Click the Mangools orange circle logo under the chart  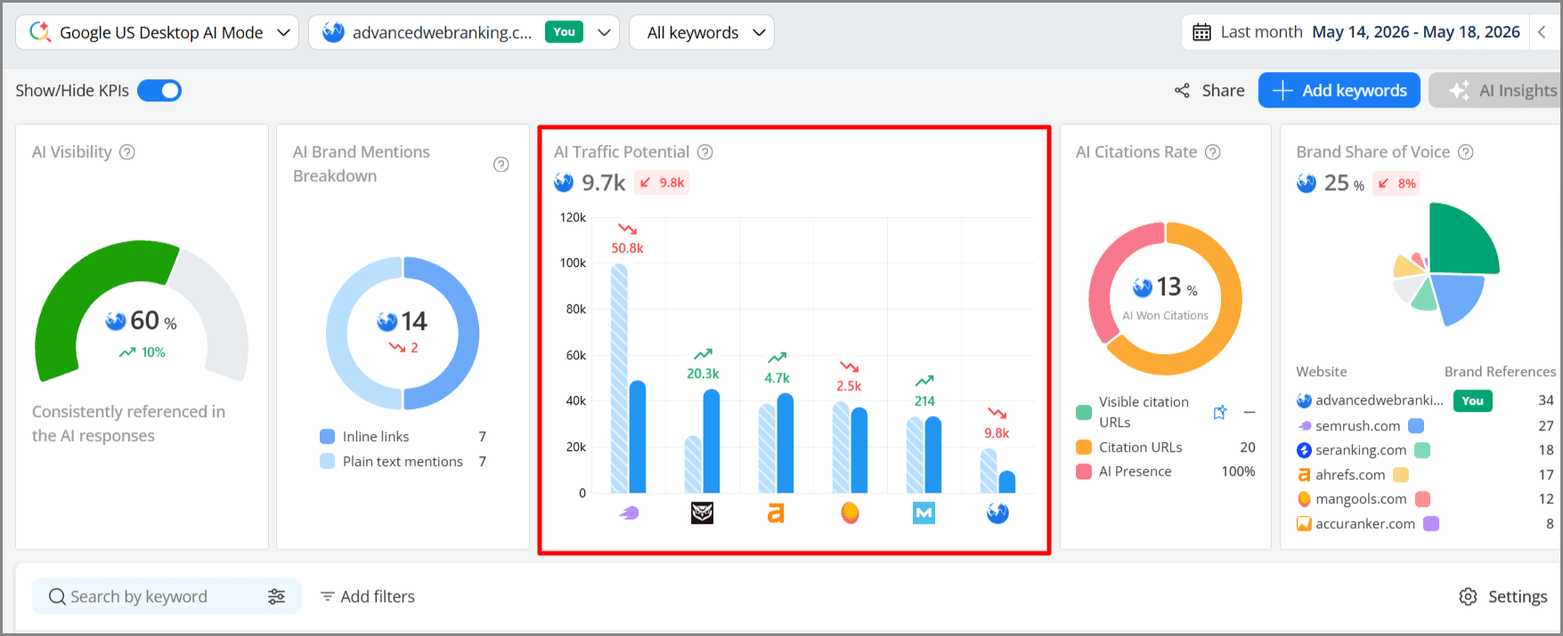coord(851,513)
